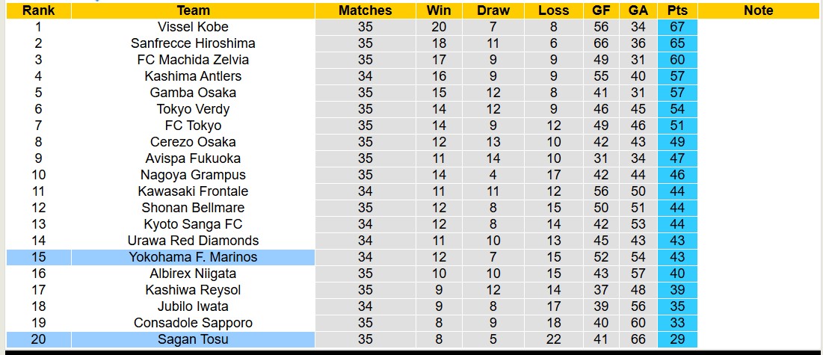Click the Rank column header

point(38,10)
